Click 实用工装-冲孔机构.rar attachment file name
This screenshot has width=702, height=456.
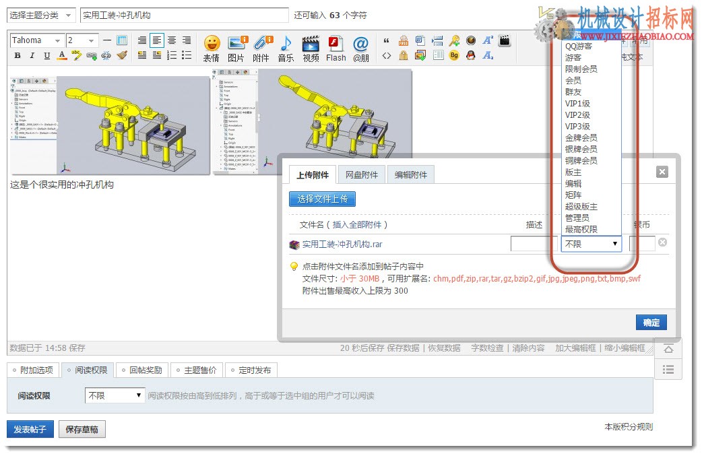tap(342, 245)
